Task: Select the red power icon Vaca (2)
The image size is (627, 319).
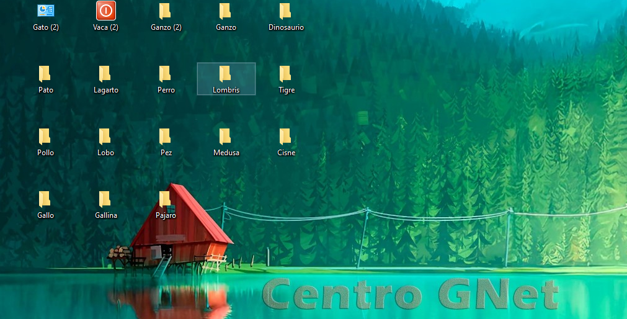Action: 106,11
